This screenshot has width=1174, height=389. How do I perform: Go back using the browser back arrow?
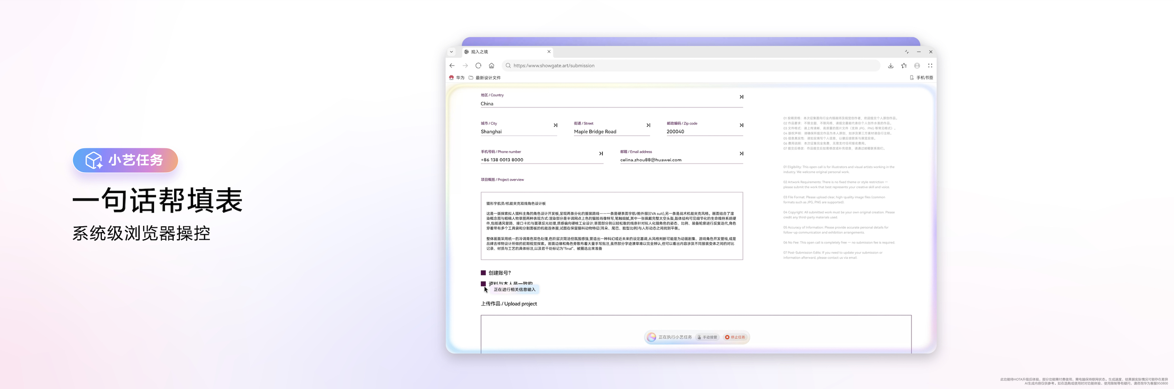(452, 66)
